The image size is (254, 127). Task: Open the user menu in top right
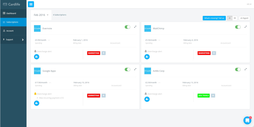coord(248,4)
